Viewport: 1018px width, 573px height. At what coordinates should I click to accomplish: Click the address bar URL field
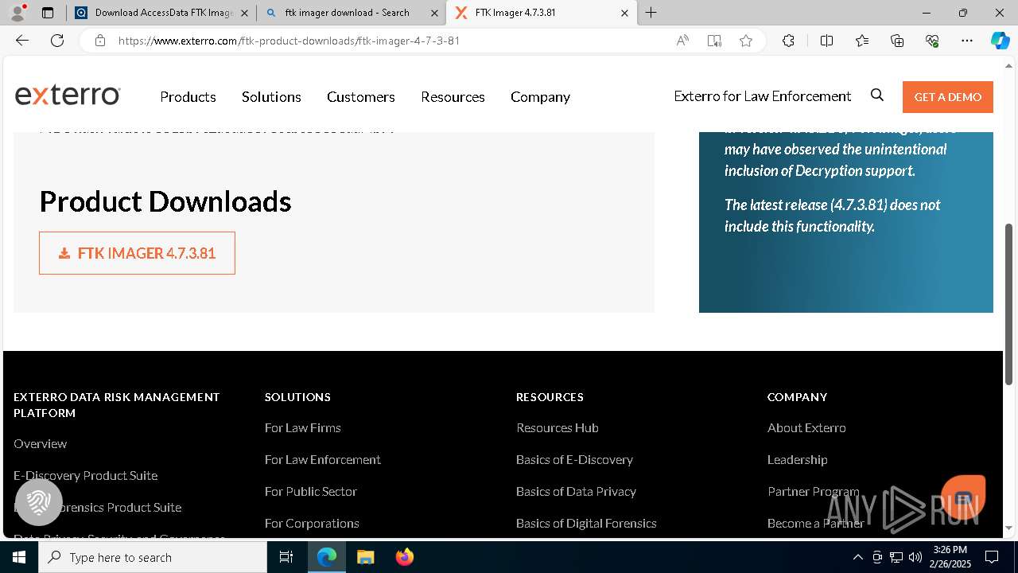[390, 41]
